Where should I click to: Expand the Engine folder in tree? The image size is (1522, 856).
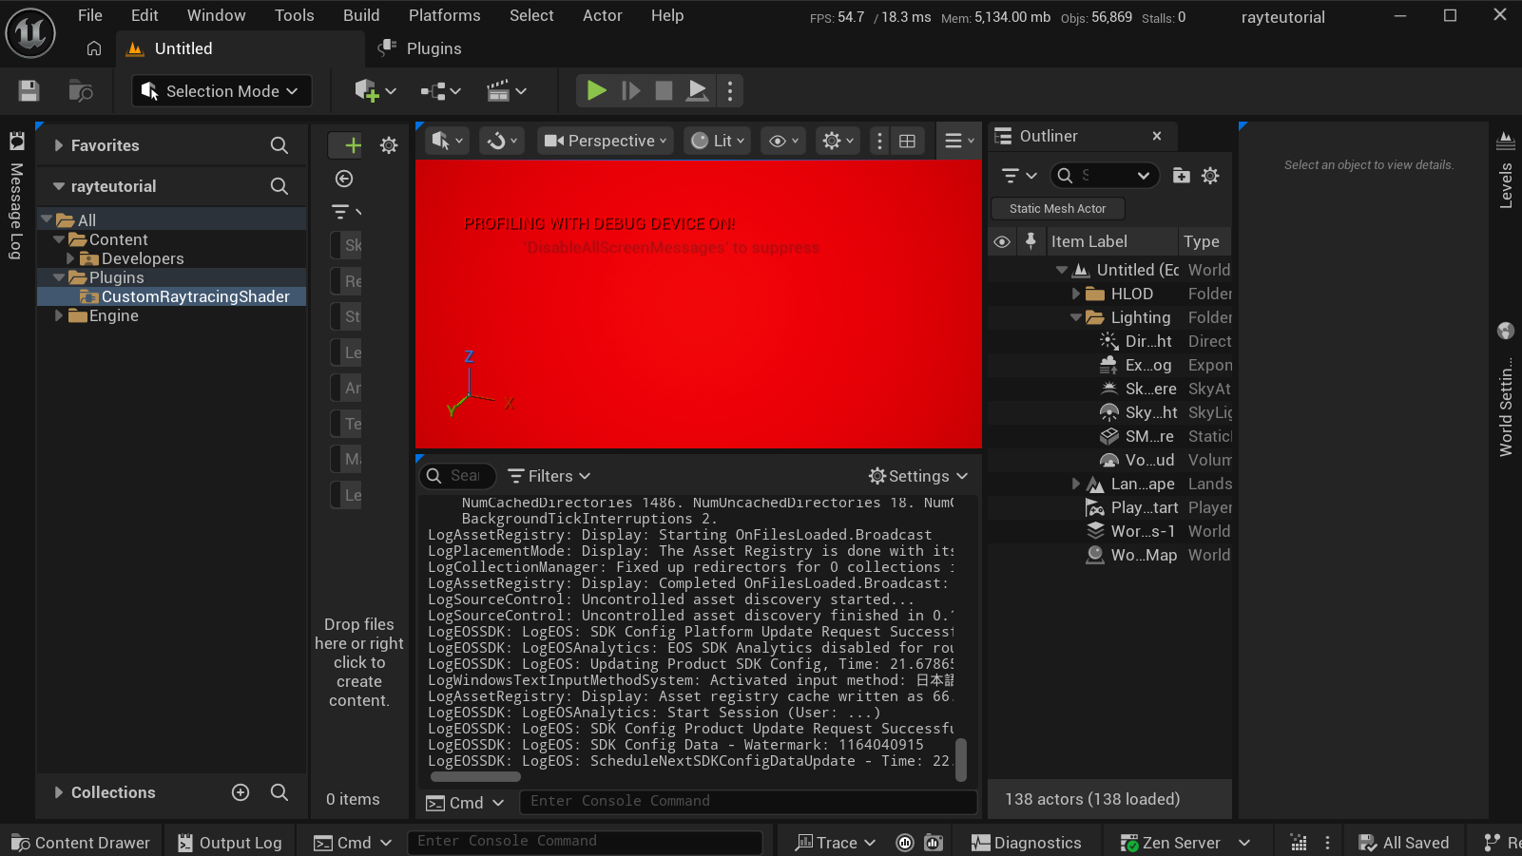(59, 315)
